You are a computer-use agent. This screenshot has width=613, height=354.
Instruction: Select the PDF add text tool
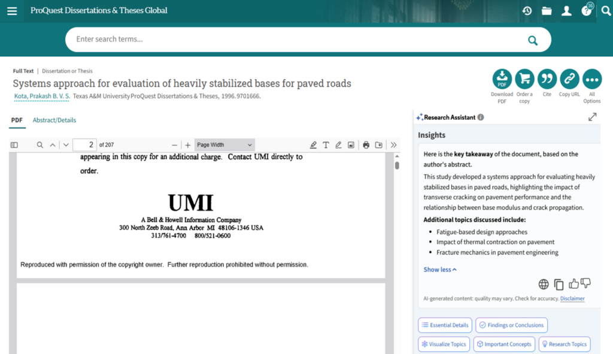(x=326, y=145)
